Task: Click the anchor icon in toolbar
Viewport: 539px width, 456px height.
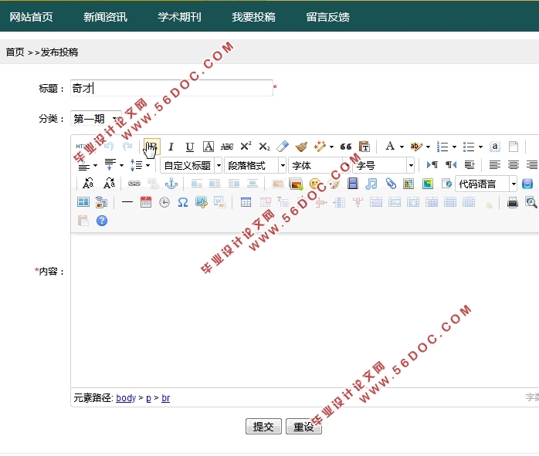Action: coord(171,184)
